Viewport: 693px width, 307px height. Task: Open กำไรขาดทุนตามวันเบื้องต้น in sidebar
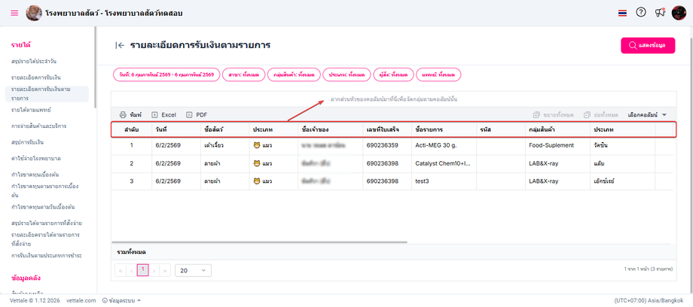point(43,207)
